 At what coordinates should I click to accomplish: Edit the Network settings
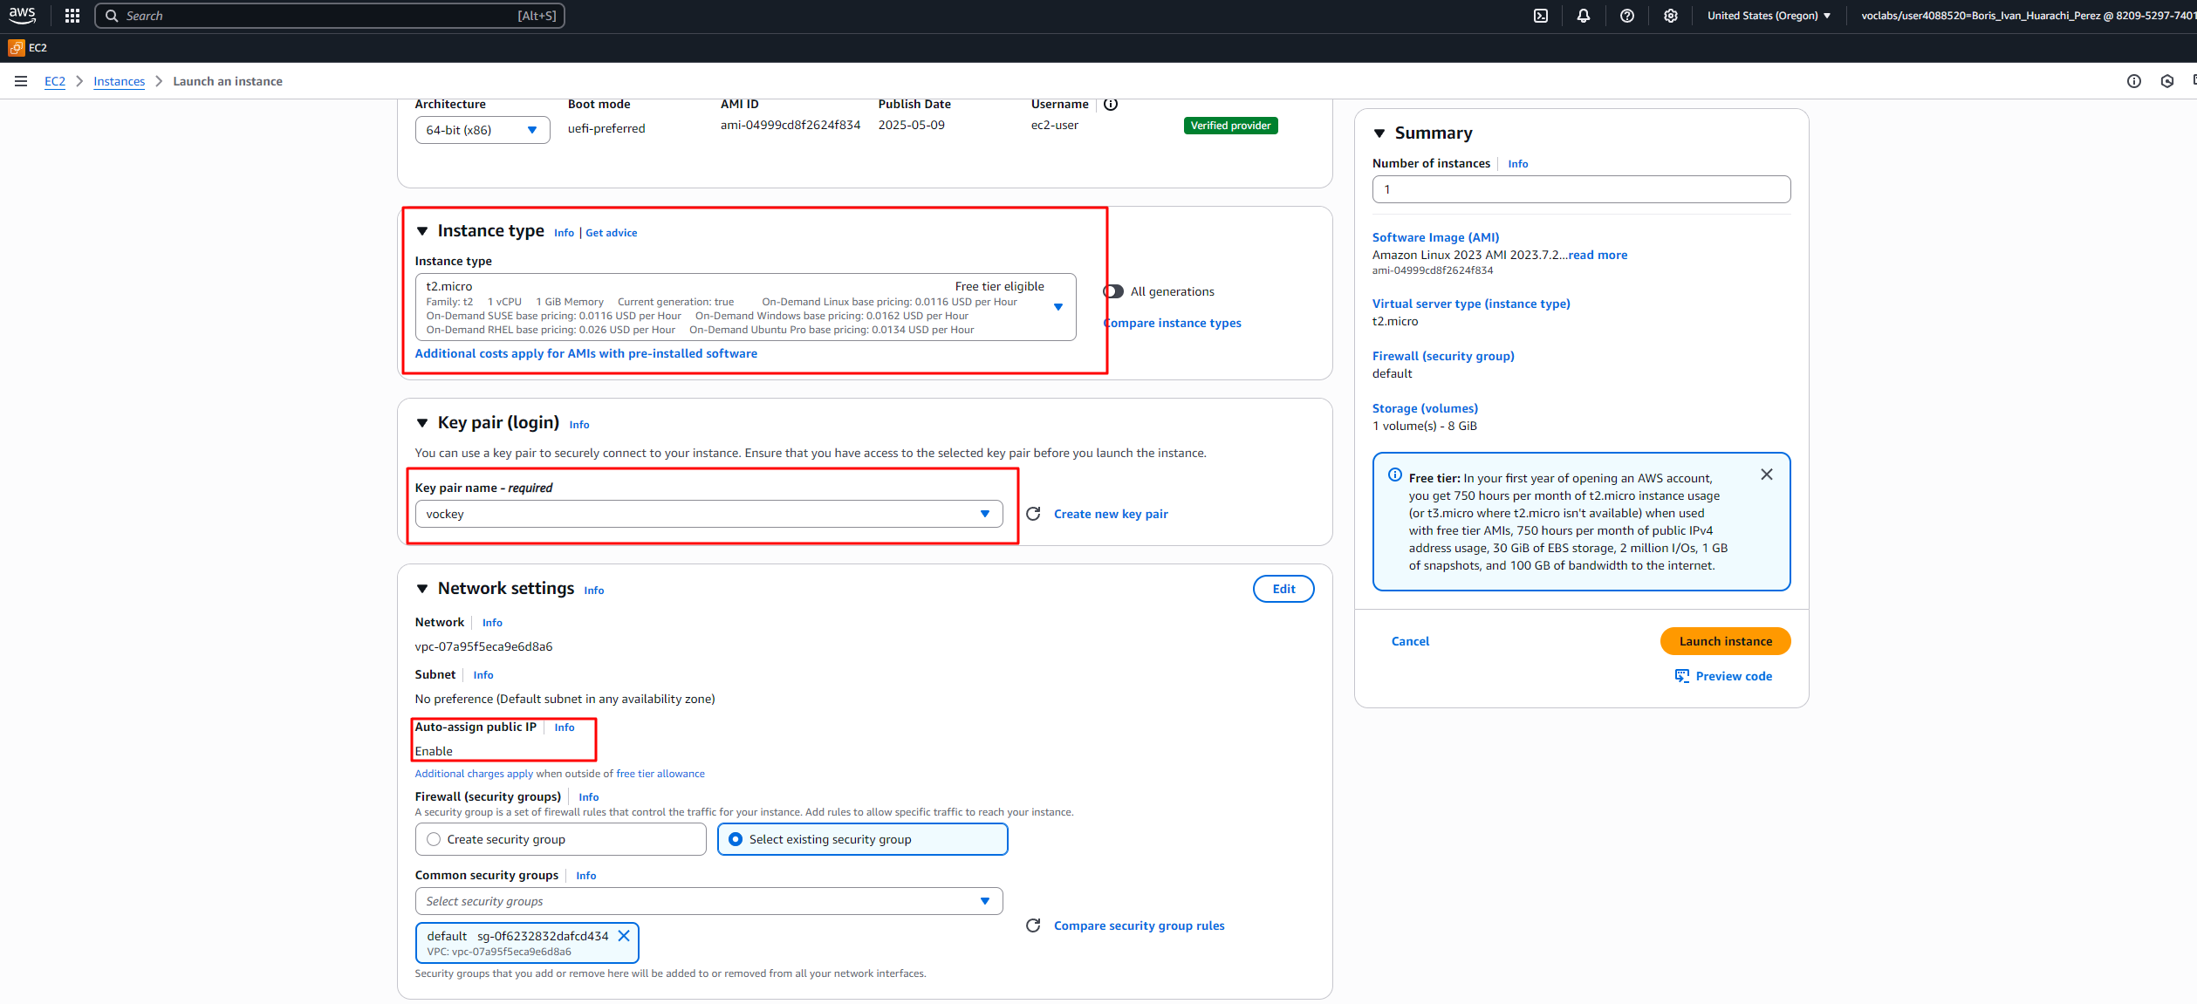coord(1283,589)
